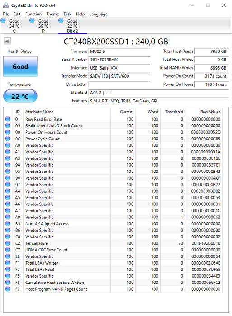232x316 pixels.
Task: Click the disk title CT240BX200SSD1 : 240,0 GB
Action: [x=116, y=42]
